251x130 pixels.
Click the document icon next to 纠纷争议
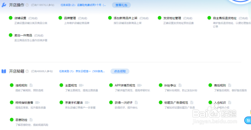pyautogui.click(x=180, y=85)
